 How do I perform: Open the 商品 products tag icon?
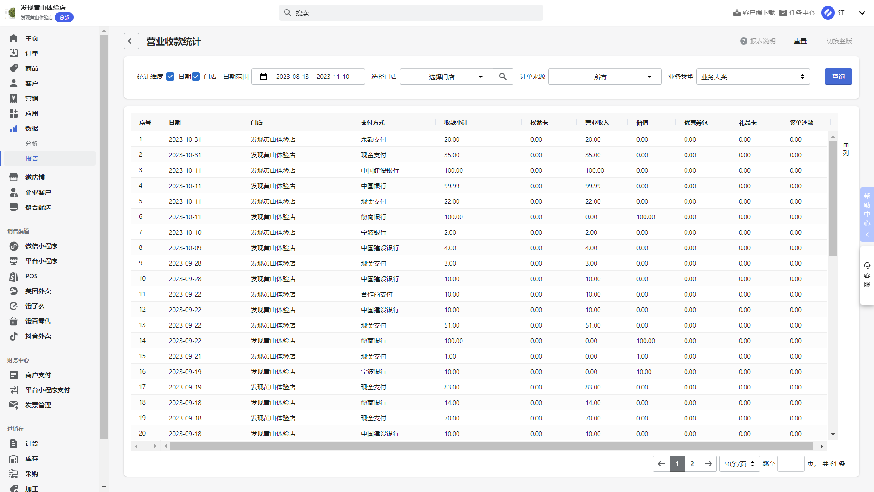(14, 68)
